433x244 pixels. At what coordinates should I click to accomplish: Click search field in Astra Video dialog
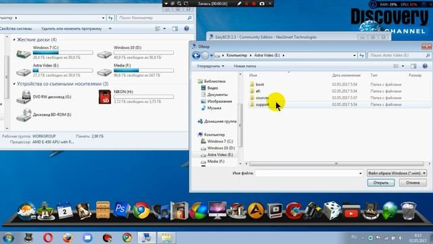pyautogui.click(x=399, y=56)
